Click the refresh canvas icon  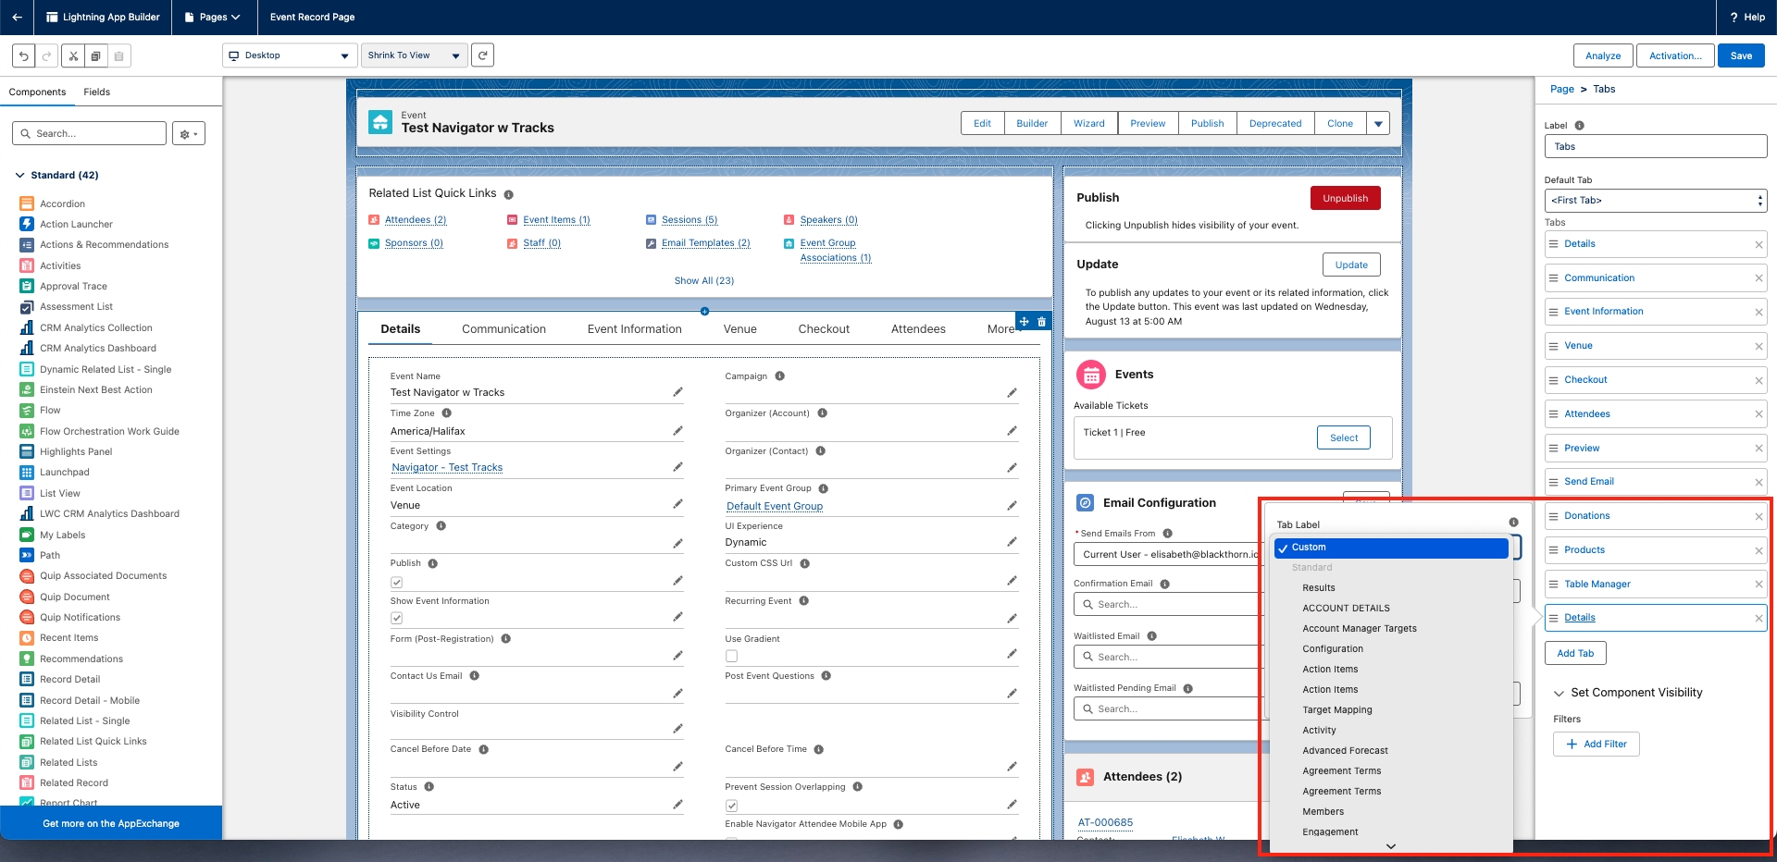482,55
